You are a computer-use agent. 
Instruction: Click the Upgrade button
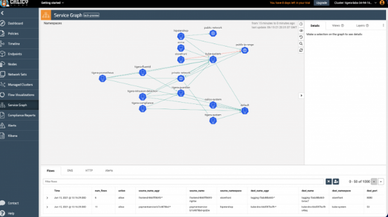pyautogui.click(x=321, y=3)
